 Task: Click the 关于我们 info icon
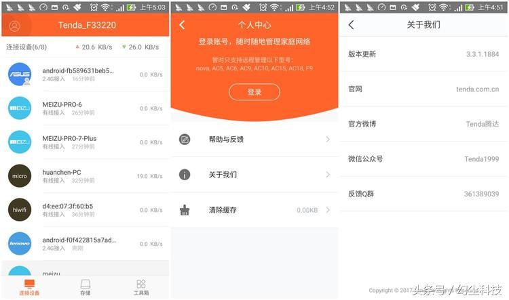tap(185, 175)
